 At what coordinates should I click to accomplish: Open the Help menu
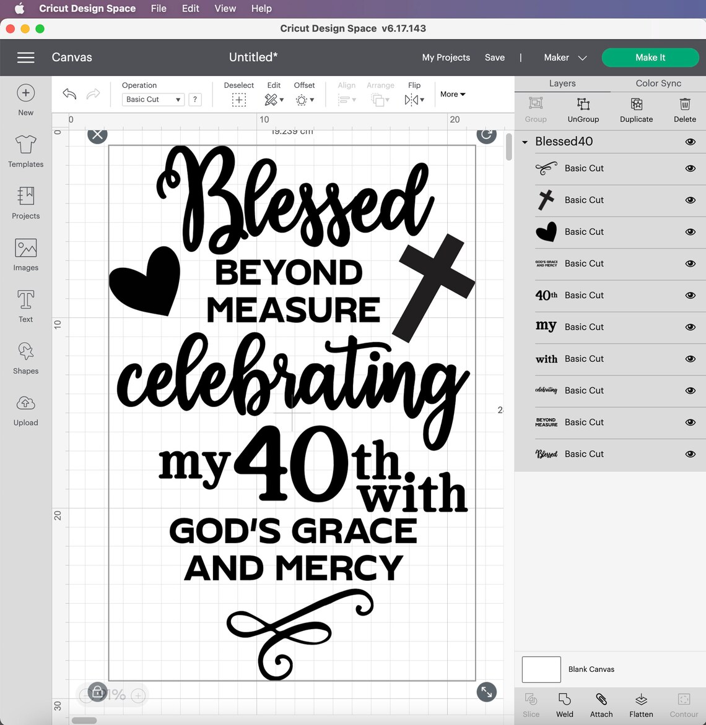261,8
